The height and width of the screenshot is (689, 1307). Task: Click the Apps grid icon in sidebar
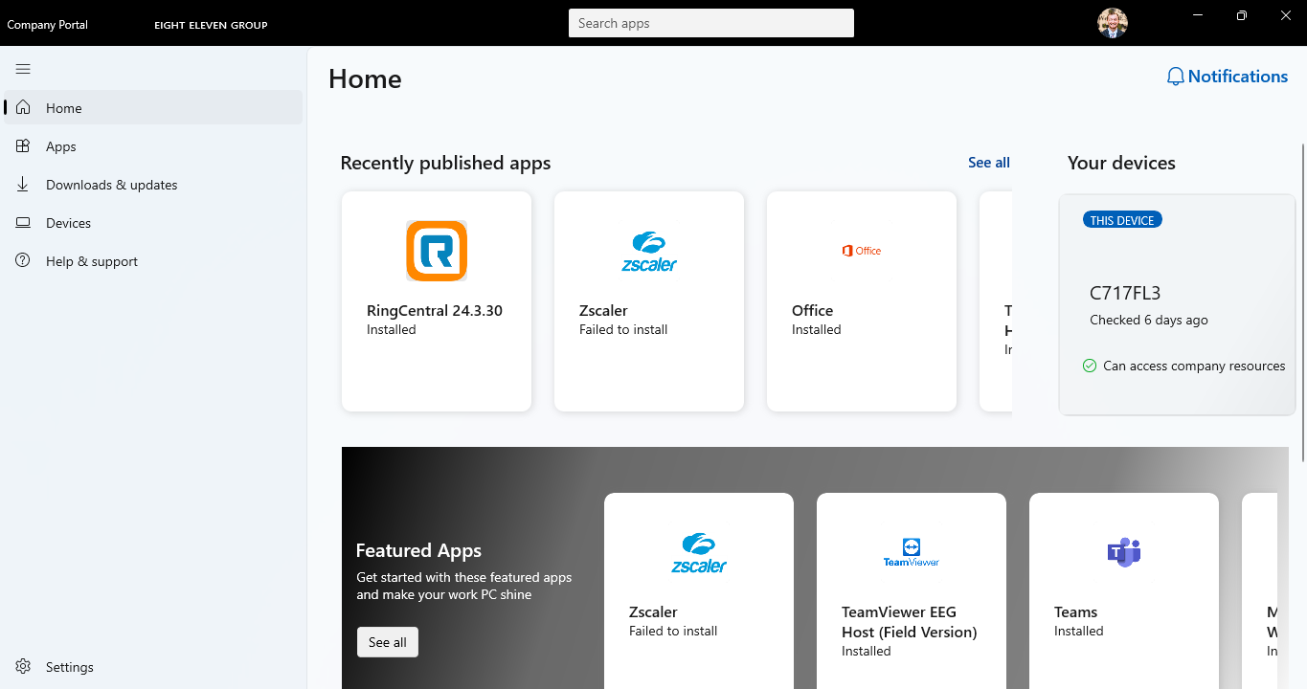24,146
